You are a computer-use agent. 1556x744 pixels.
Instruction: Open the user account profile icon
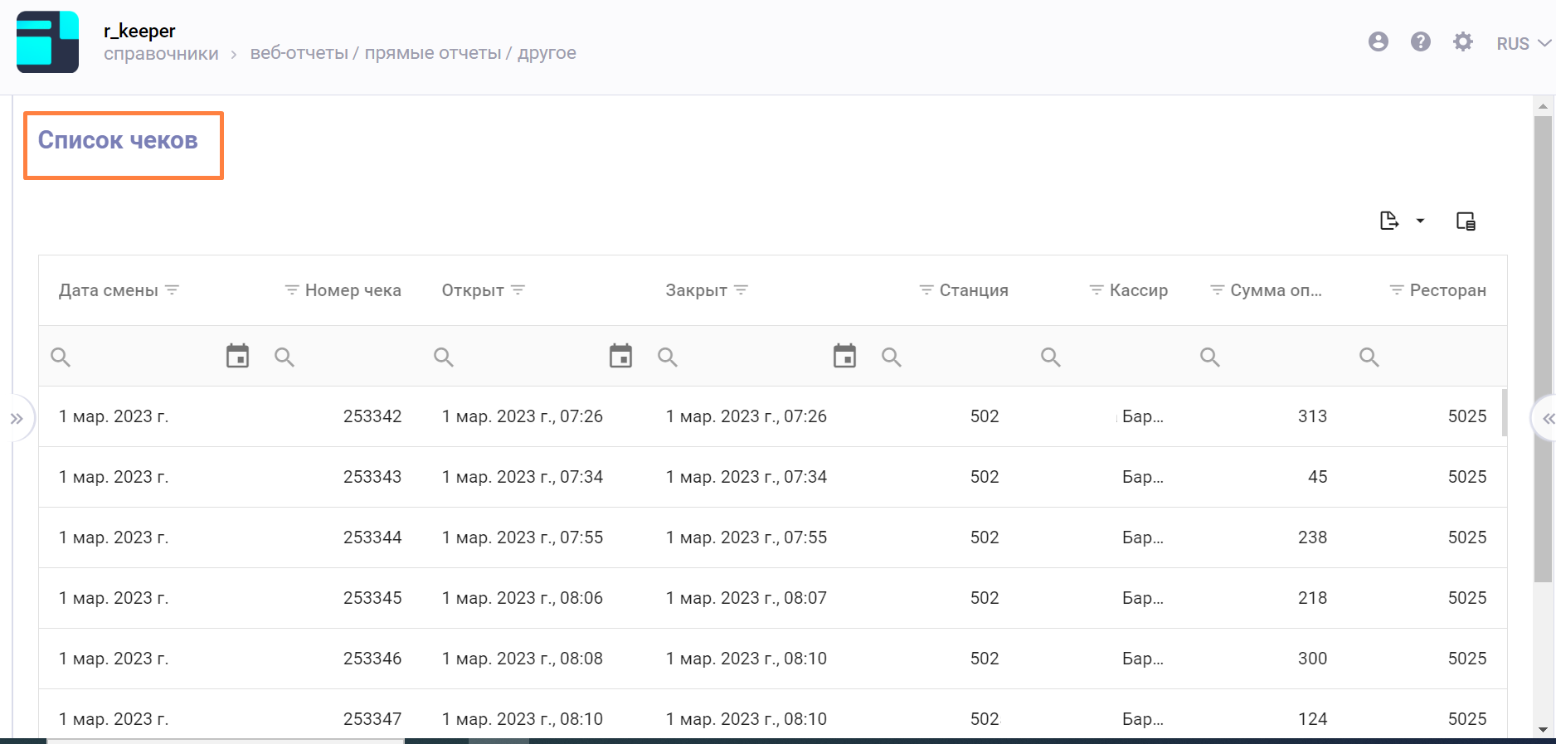tap(1378, 42)
